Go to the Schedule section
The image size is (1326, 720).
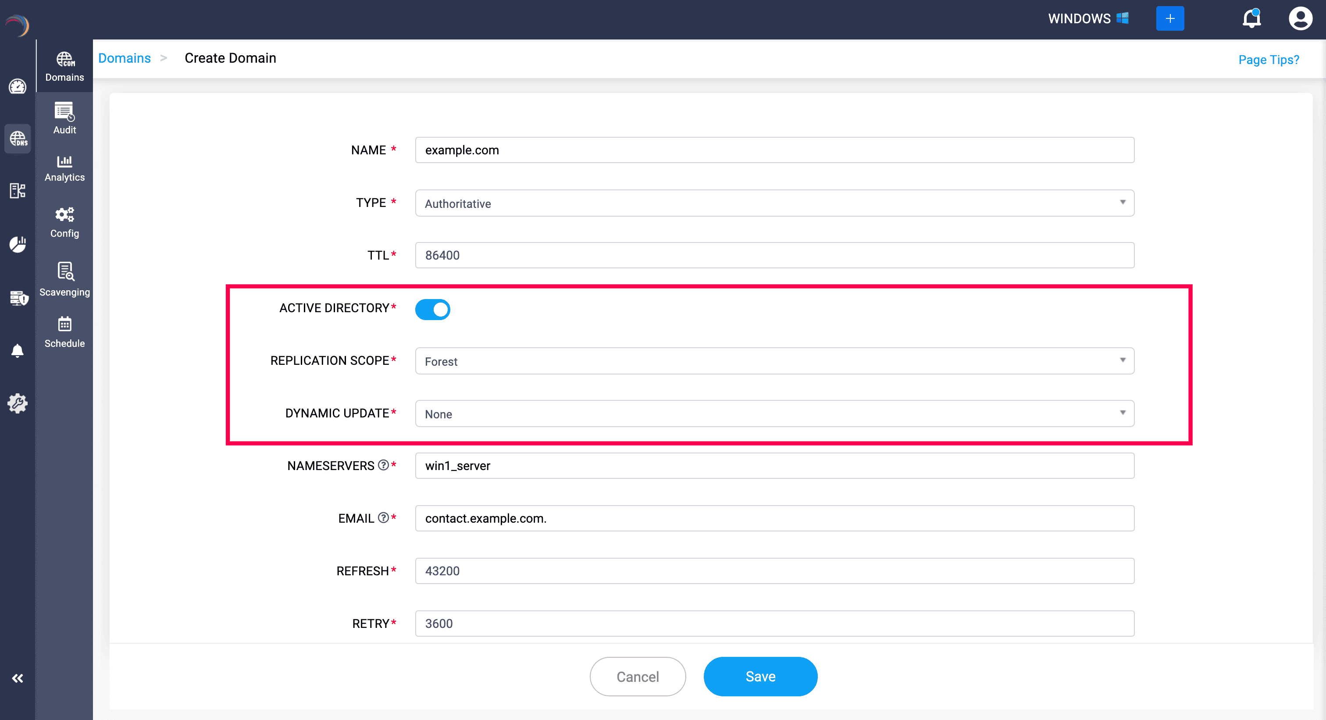point(64,331)
